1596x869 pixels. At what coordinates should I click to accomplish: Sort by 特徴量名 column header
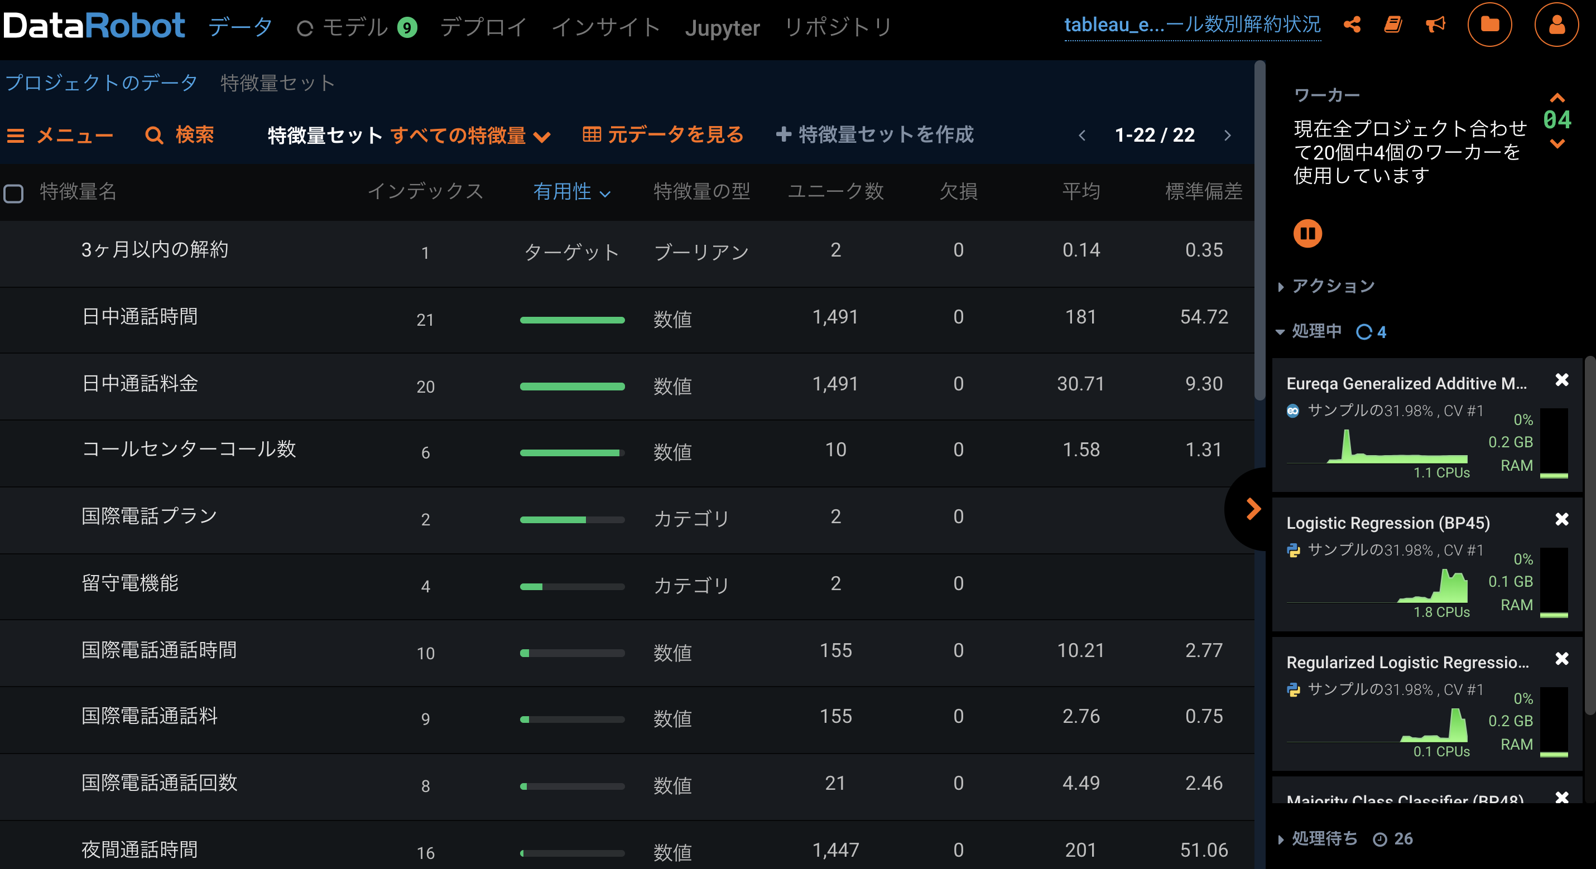(78, 191)
